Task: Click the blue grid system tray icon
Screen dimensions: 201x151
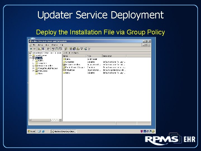Action: point(145,131)
